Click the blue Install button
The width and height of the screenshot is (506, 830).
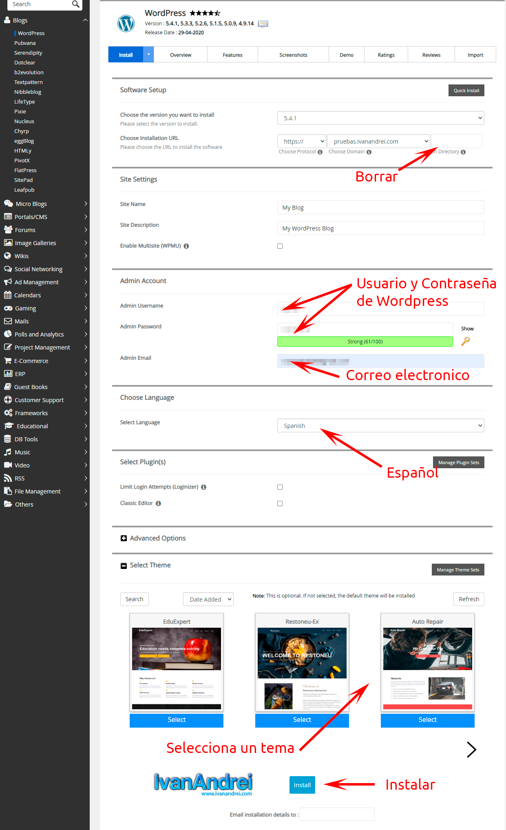302,785
